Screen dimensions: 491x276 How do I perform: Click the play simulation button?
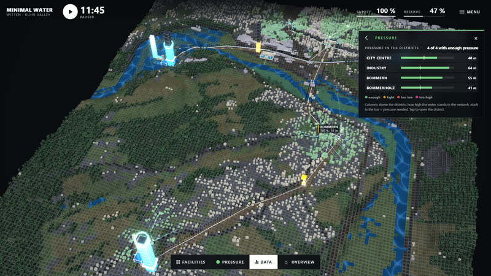coord(70,12)
